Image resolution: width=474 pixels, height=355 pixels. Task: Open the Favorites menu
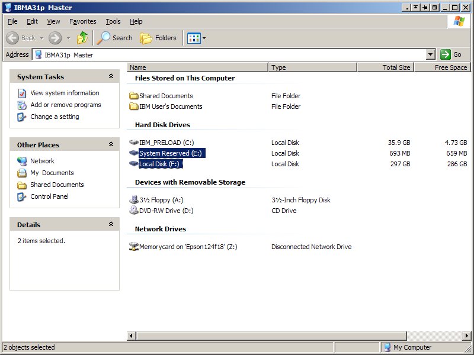[x=82, y=21]
